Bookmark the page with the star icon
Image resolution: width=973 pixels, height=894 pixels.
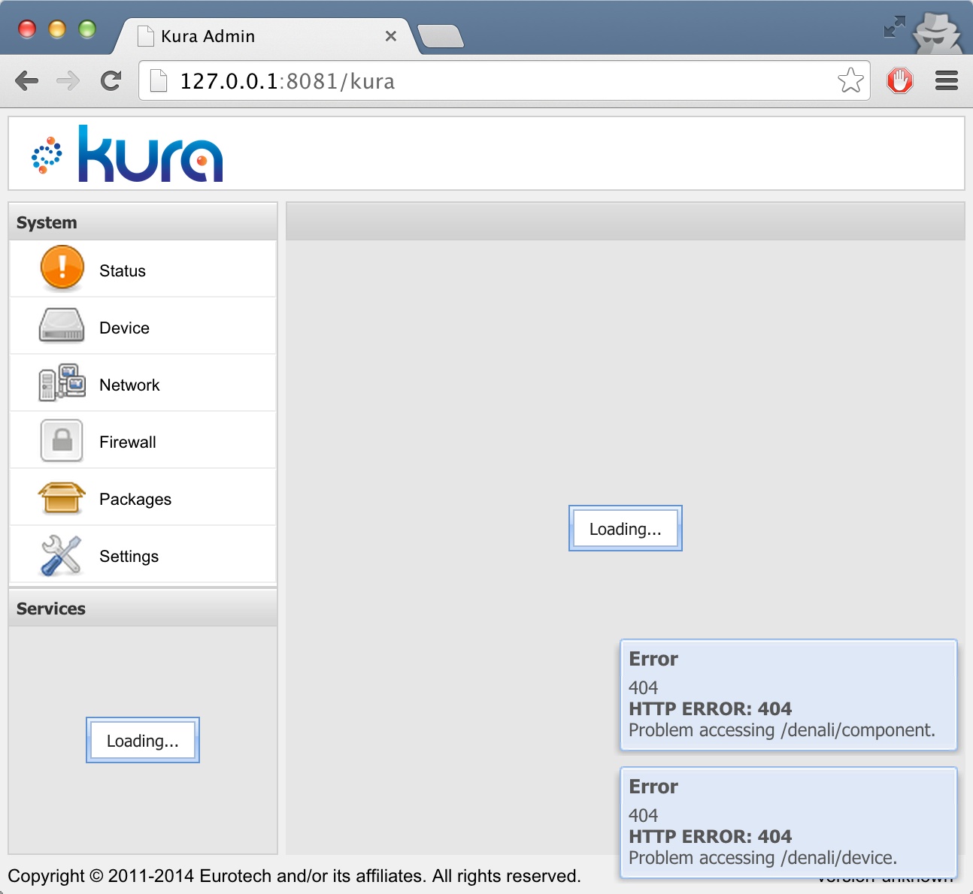[x=850, y=80]
